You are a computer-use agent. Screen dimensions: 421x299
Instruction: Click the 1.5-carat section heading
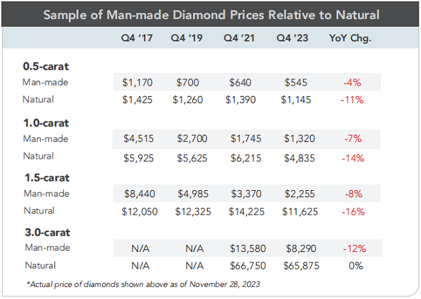(x=47, y=178)
